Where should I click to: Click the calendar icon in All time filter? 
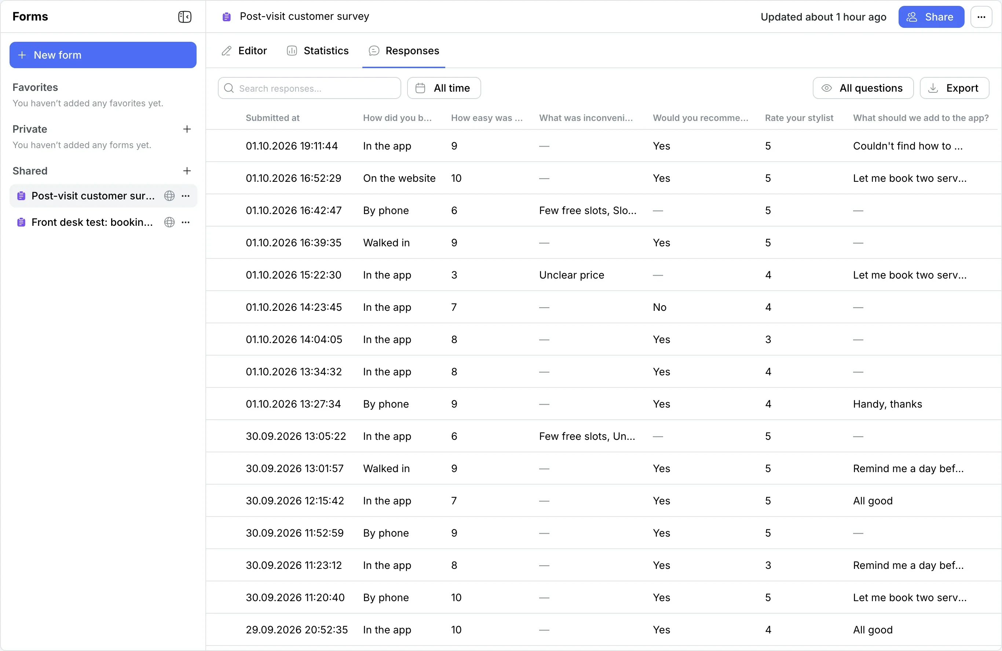coord(420,88)
